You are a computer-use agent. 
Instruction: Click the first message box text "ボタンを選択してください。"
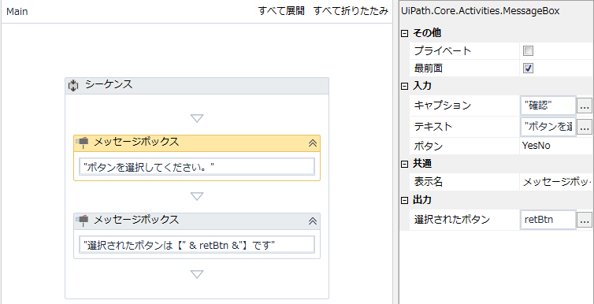197,167
